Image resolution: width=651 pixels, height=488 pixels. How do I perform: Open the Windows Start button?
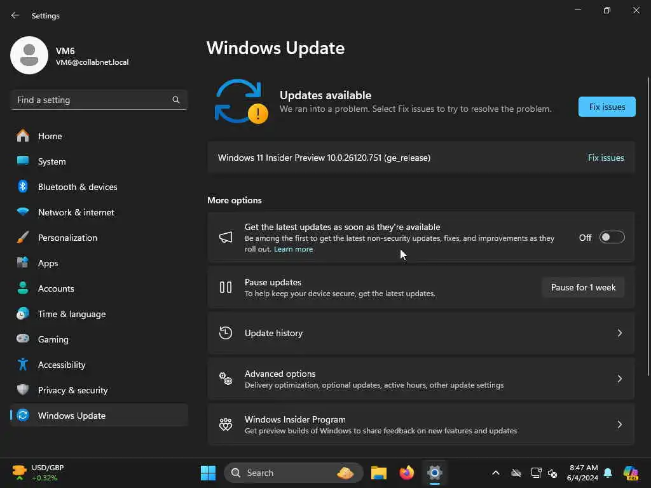209,473
